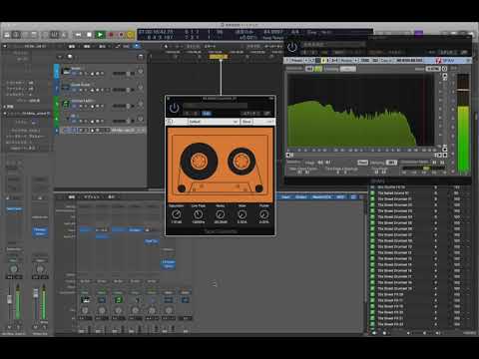Click the top track's pan knob

(141, 71)
